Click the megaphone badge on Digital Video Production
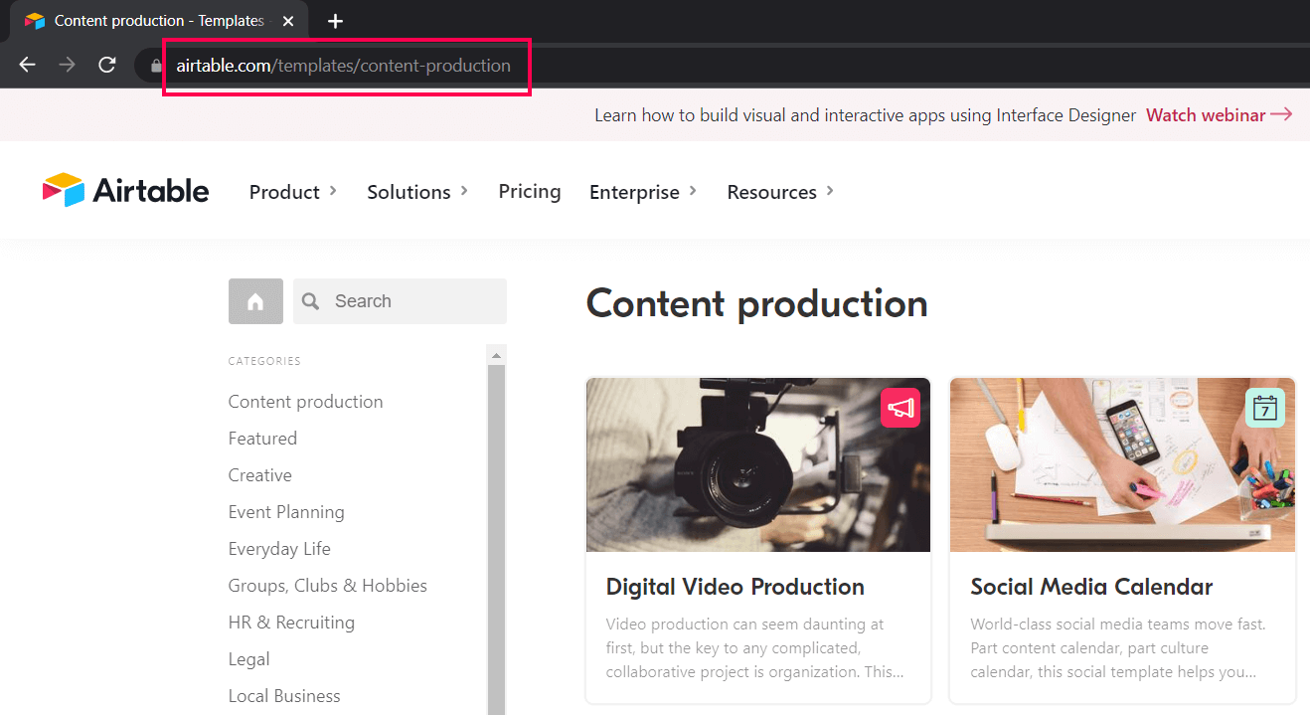The height and width of the screenshot is (715, 1310). click(x=900, y=407)
